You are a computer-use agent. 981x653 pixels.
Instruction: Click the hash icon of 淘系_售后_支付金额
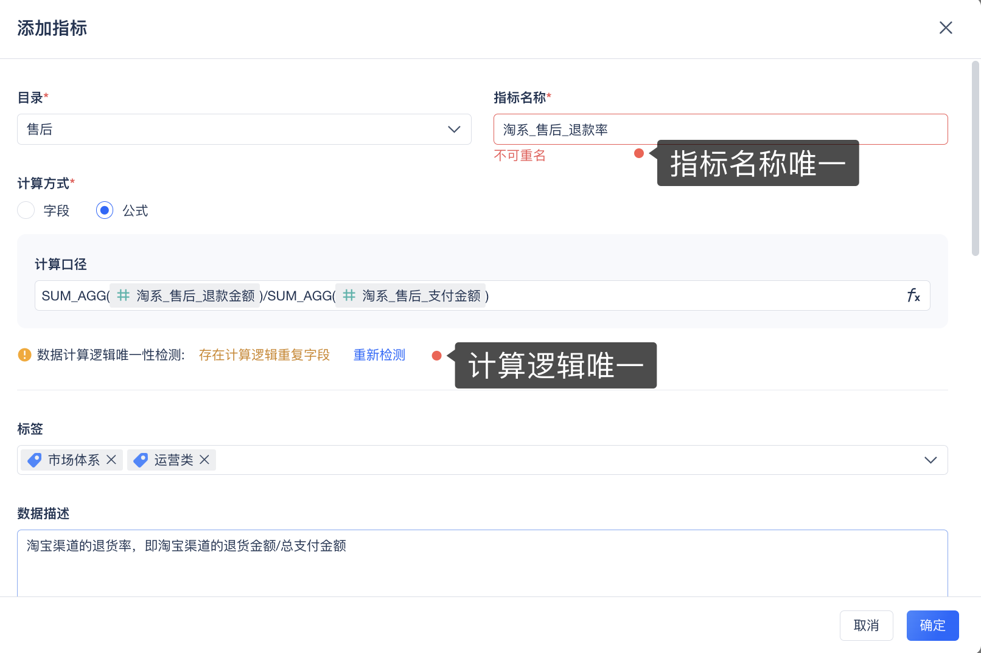tap(349, 295)
